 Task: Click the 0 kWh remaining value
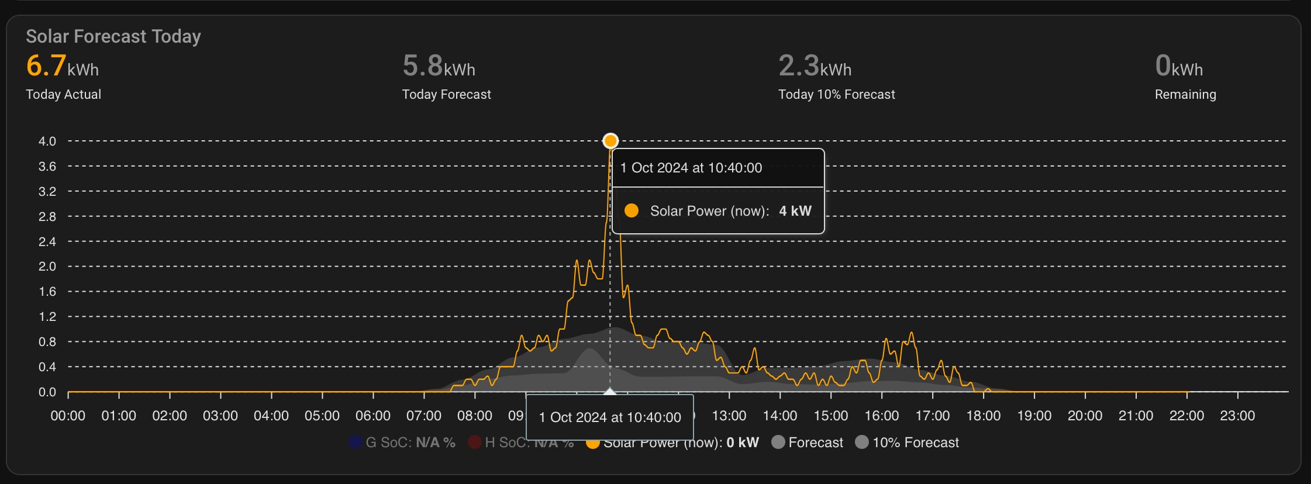[1179, 65]
